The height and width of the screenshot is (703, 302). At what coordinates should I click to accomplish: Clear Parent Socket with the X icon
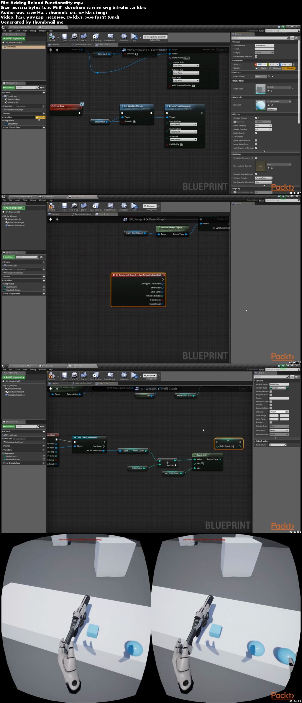(x=272, y=76)
